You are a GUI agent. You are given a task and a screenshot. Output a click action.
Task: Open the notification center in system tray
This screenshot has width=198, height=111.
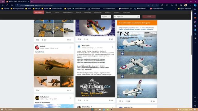coord(195,109)
